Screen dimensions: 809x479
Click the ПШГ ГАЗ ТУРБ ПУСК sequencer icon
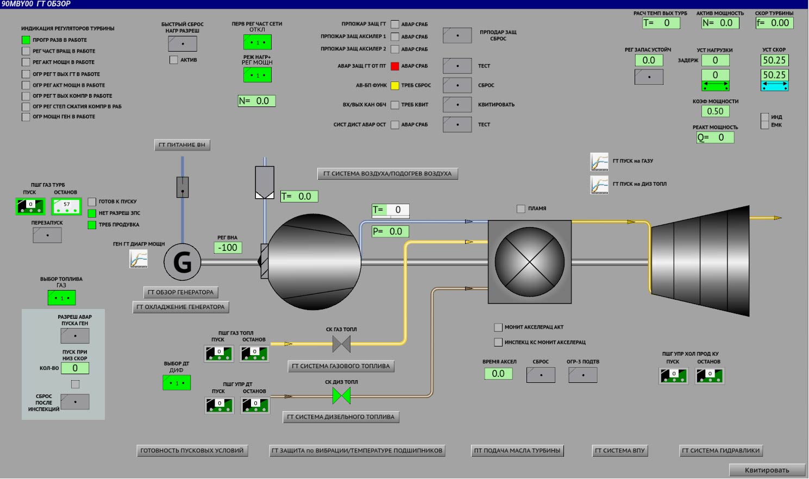coord(30,206)
